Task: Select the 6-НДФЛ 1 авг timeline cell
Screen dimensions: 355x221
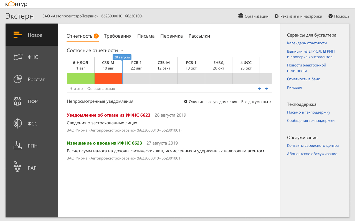Action: (x=80, y=65)
